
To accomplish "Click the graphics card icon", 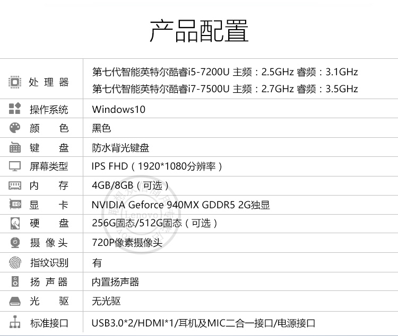I will 15,205.
